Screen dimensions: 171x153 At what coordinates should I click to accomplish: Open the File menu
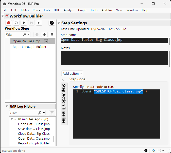pyautogui.click(x=5, y=10)
